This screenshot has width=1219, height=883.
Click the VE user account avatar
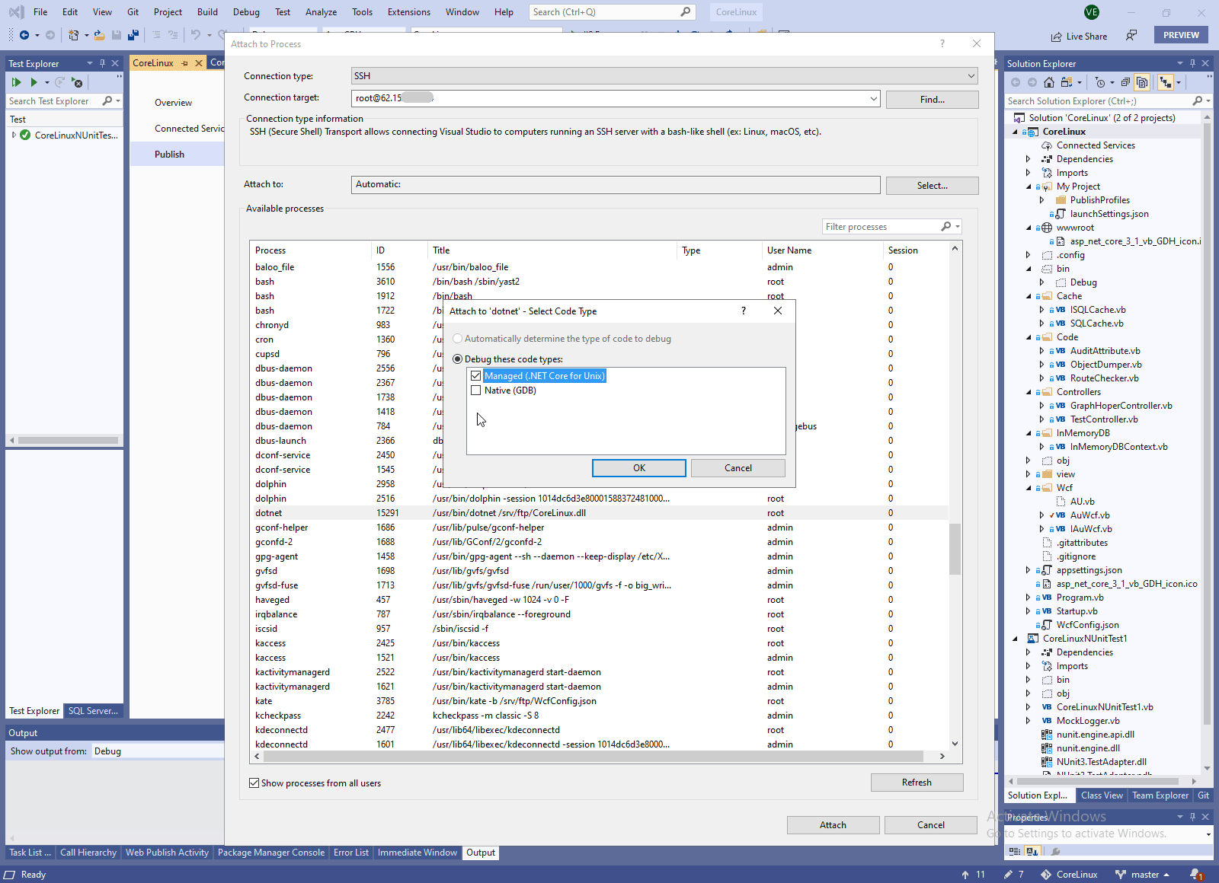pyautogui.click(x=1092, y=12)
